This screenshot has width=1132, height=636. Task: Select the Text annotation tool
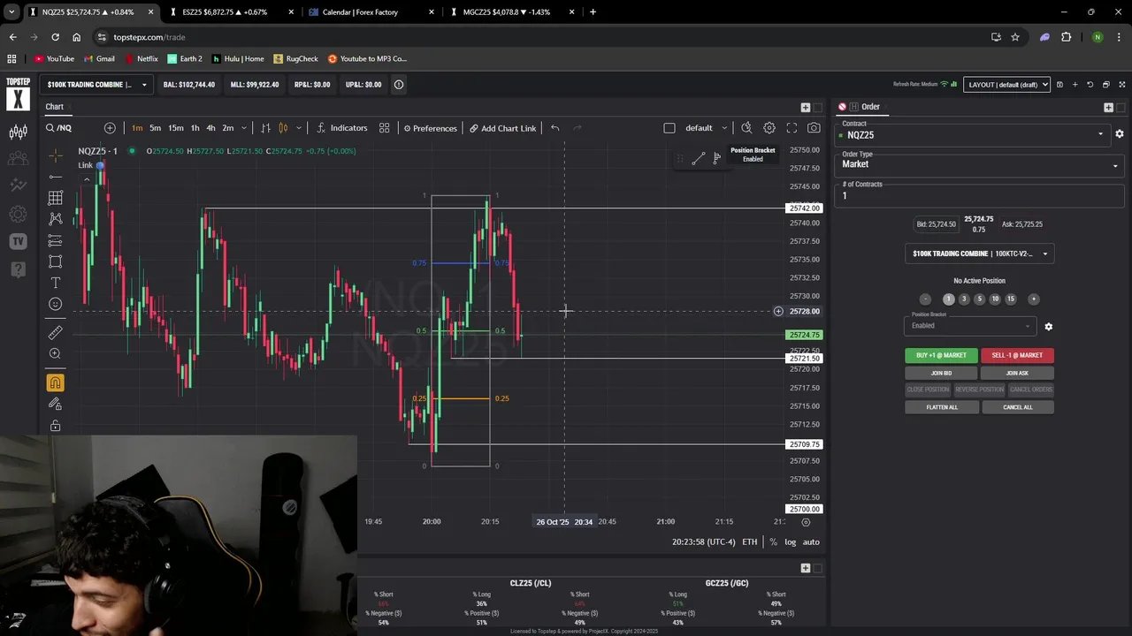tap(56, 283)
